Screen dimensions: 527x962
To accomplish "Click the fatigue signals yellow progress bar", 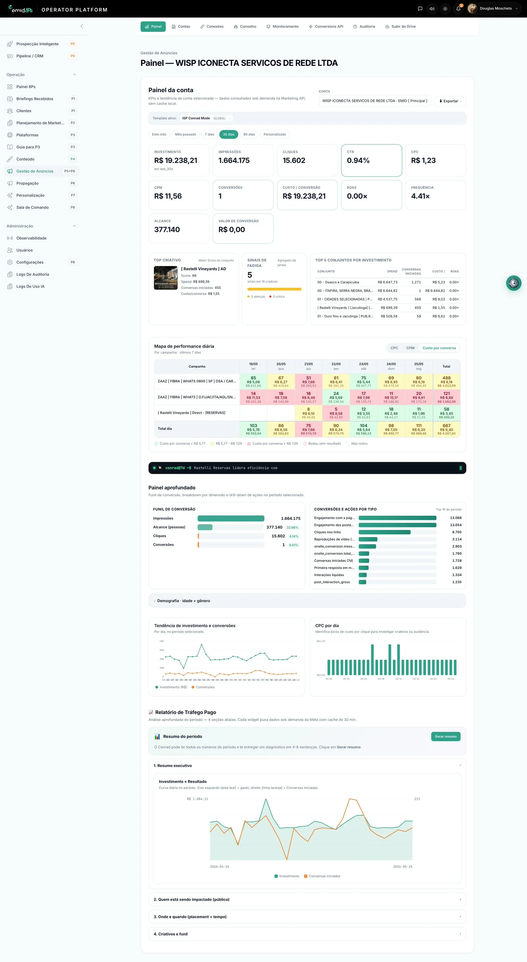I will click(x=274, y=289).
